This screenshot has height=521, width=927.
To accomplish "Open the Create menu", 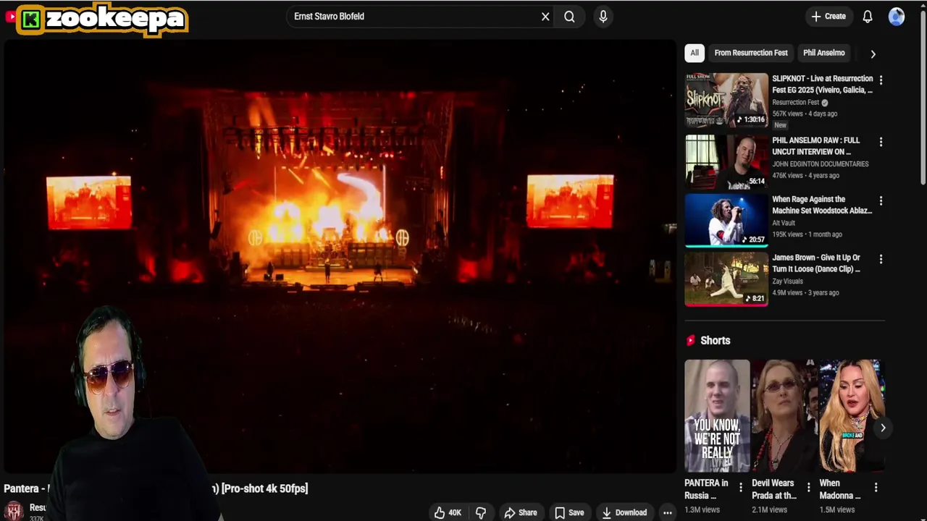I will 829,17.
